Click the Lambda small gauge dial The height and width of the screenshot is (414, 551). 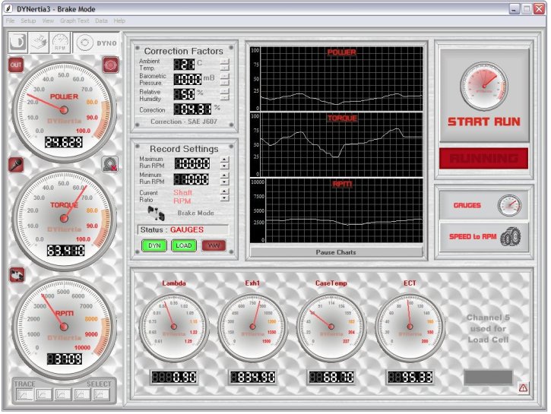[173, 327]
